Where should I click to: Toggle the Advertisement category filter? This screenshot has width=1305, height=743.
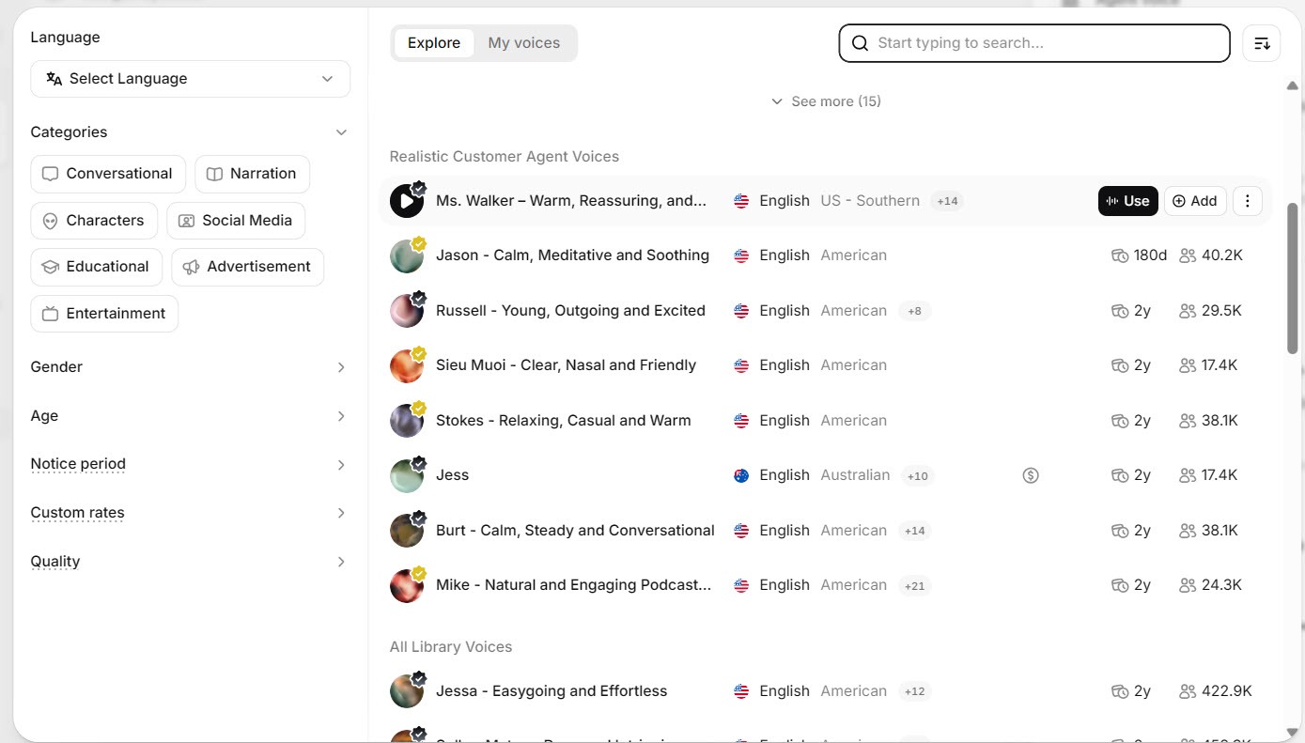click(x=247, y=267)
